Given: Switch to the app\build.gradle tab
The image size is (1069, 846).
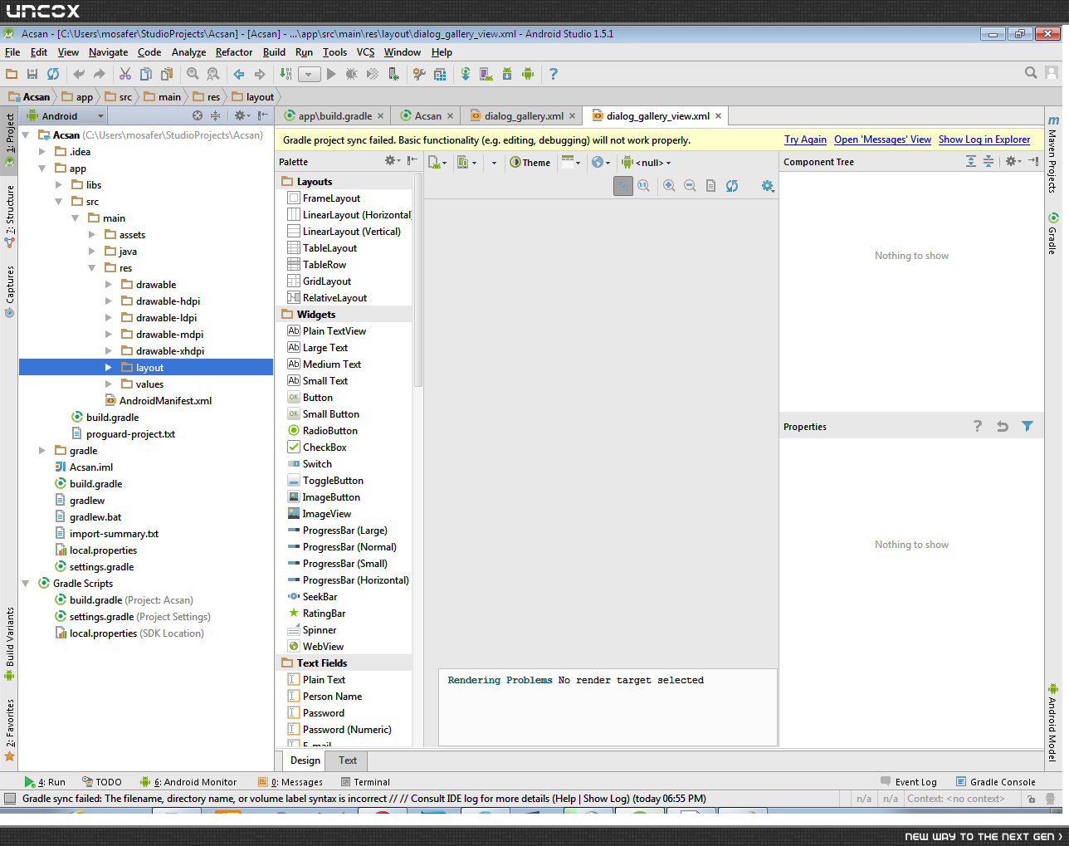Looking at the screenshot, I should click(x=334, y=116).
